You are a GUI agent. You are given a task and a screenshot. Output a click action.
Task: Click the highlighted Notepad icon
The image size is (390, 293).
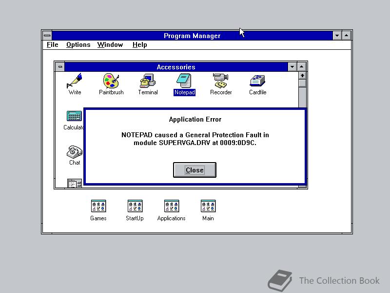click(184, 81)
